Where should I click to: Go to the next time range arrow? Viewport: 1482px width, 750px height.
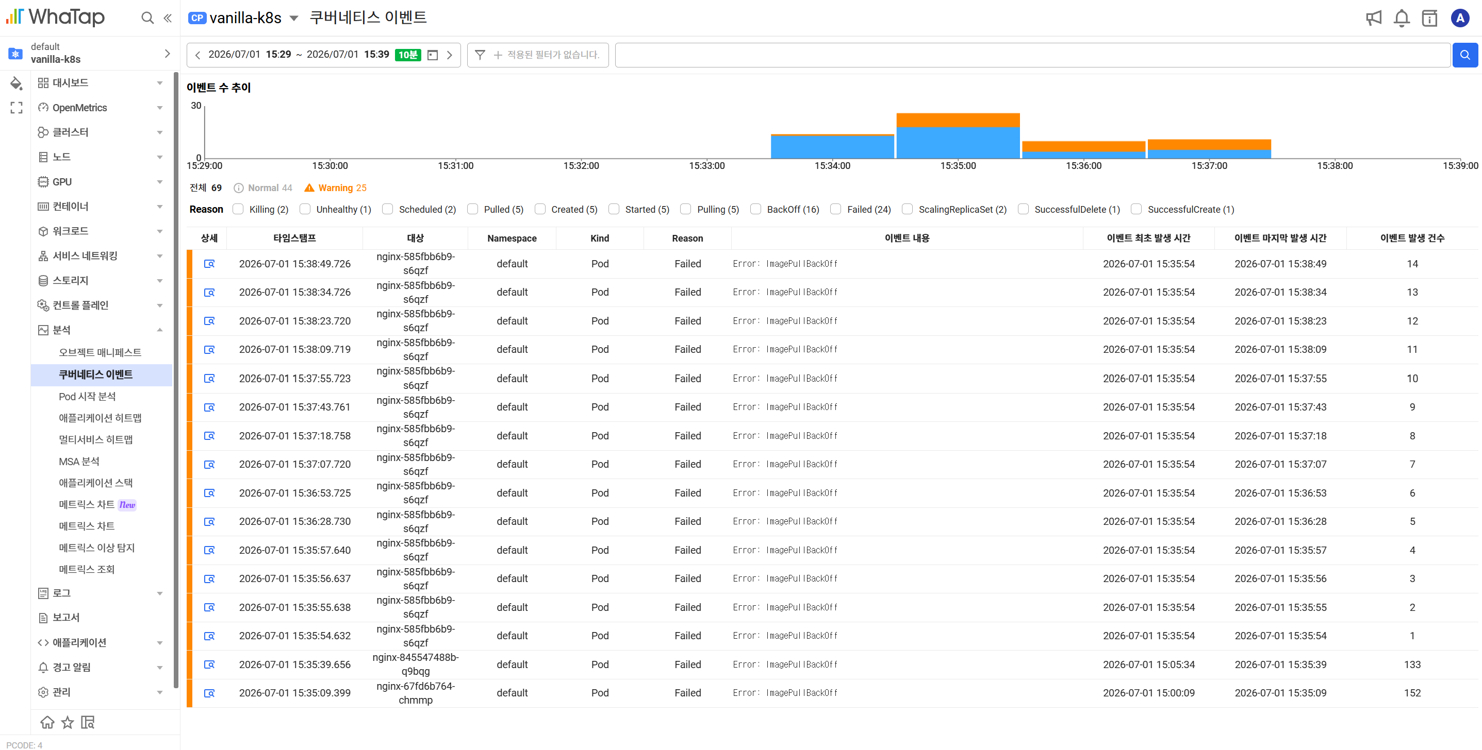click(450, 55)
